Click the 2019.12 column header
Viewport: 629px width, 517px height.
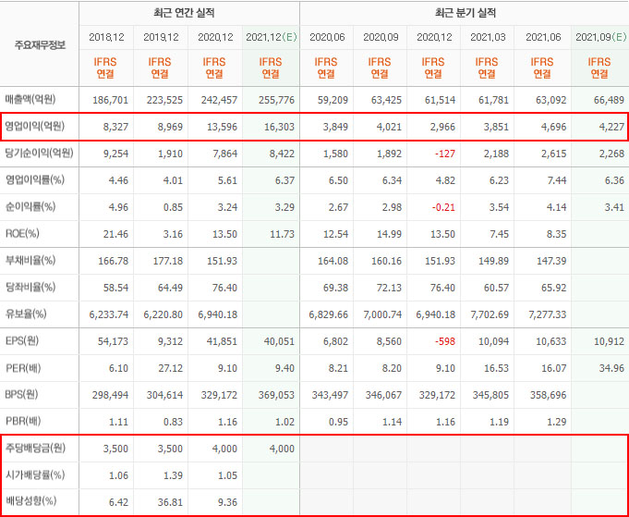pos(161,37)
